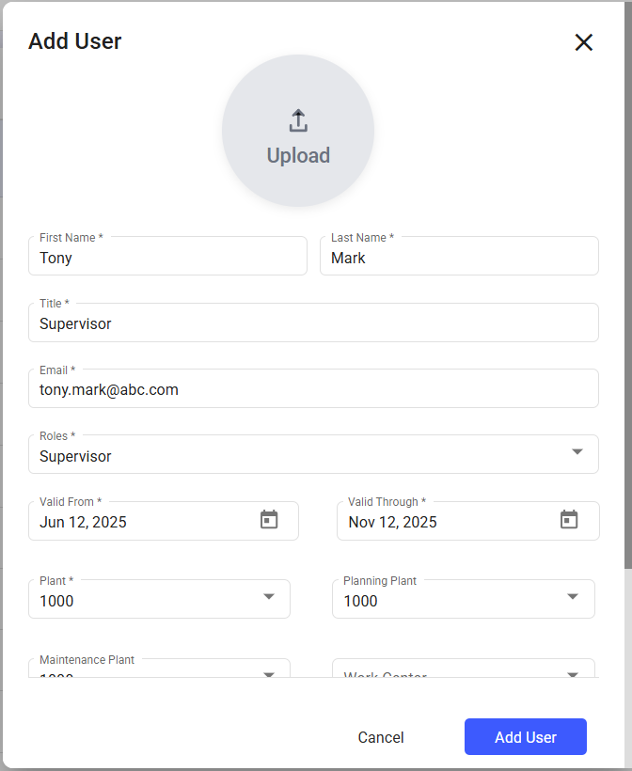632x771 pixels.
Task: Click the Upload text label
Action: (x=298, y=156)
